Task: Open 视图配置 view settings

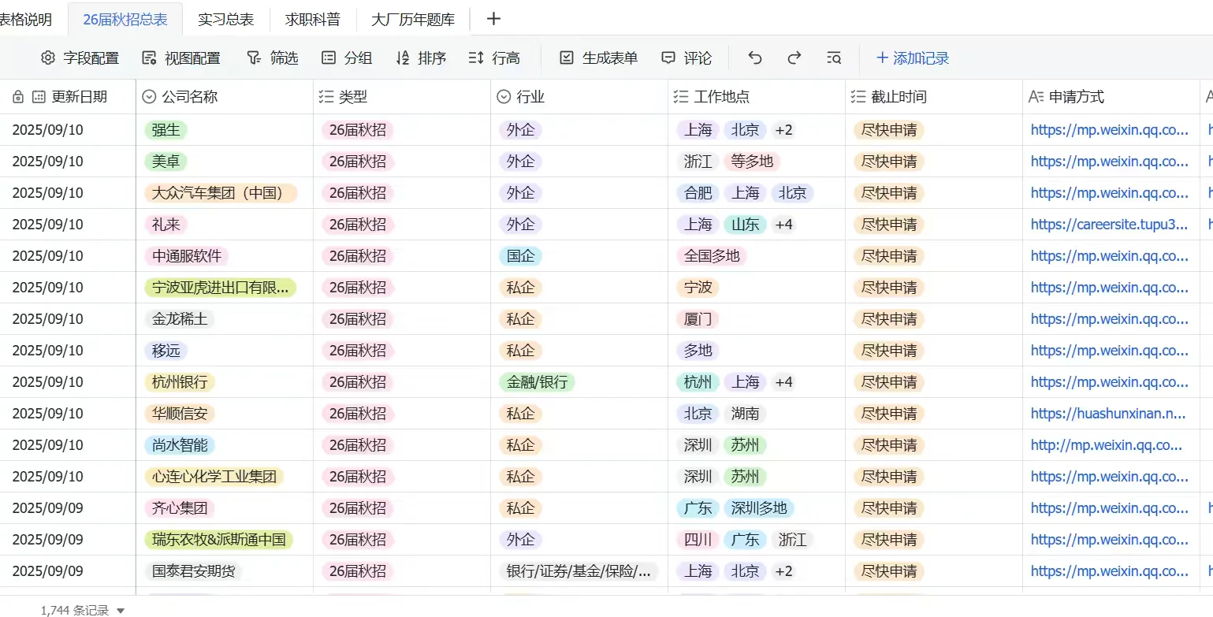Action: [181, 58]
